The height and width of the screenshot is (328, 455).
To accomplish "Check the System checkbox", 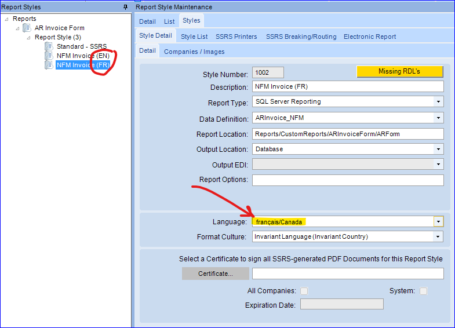I will coord(423,291).
